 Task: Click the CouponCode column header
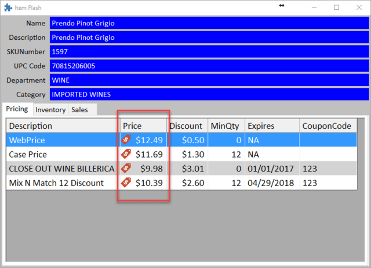click(326, 126)
